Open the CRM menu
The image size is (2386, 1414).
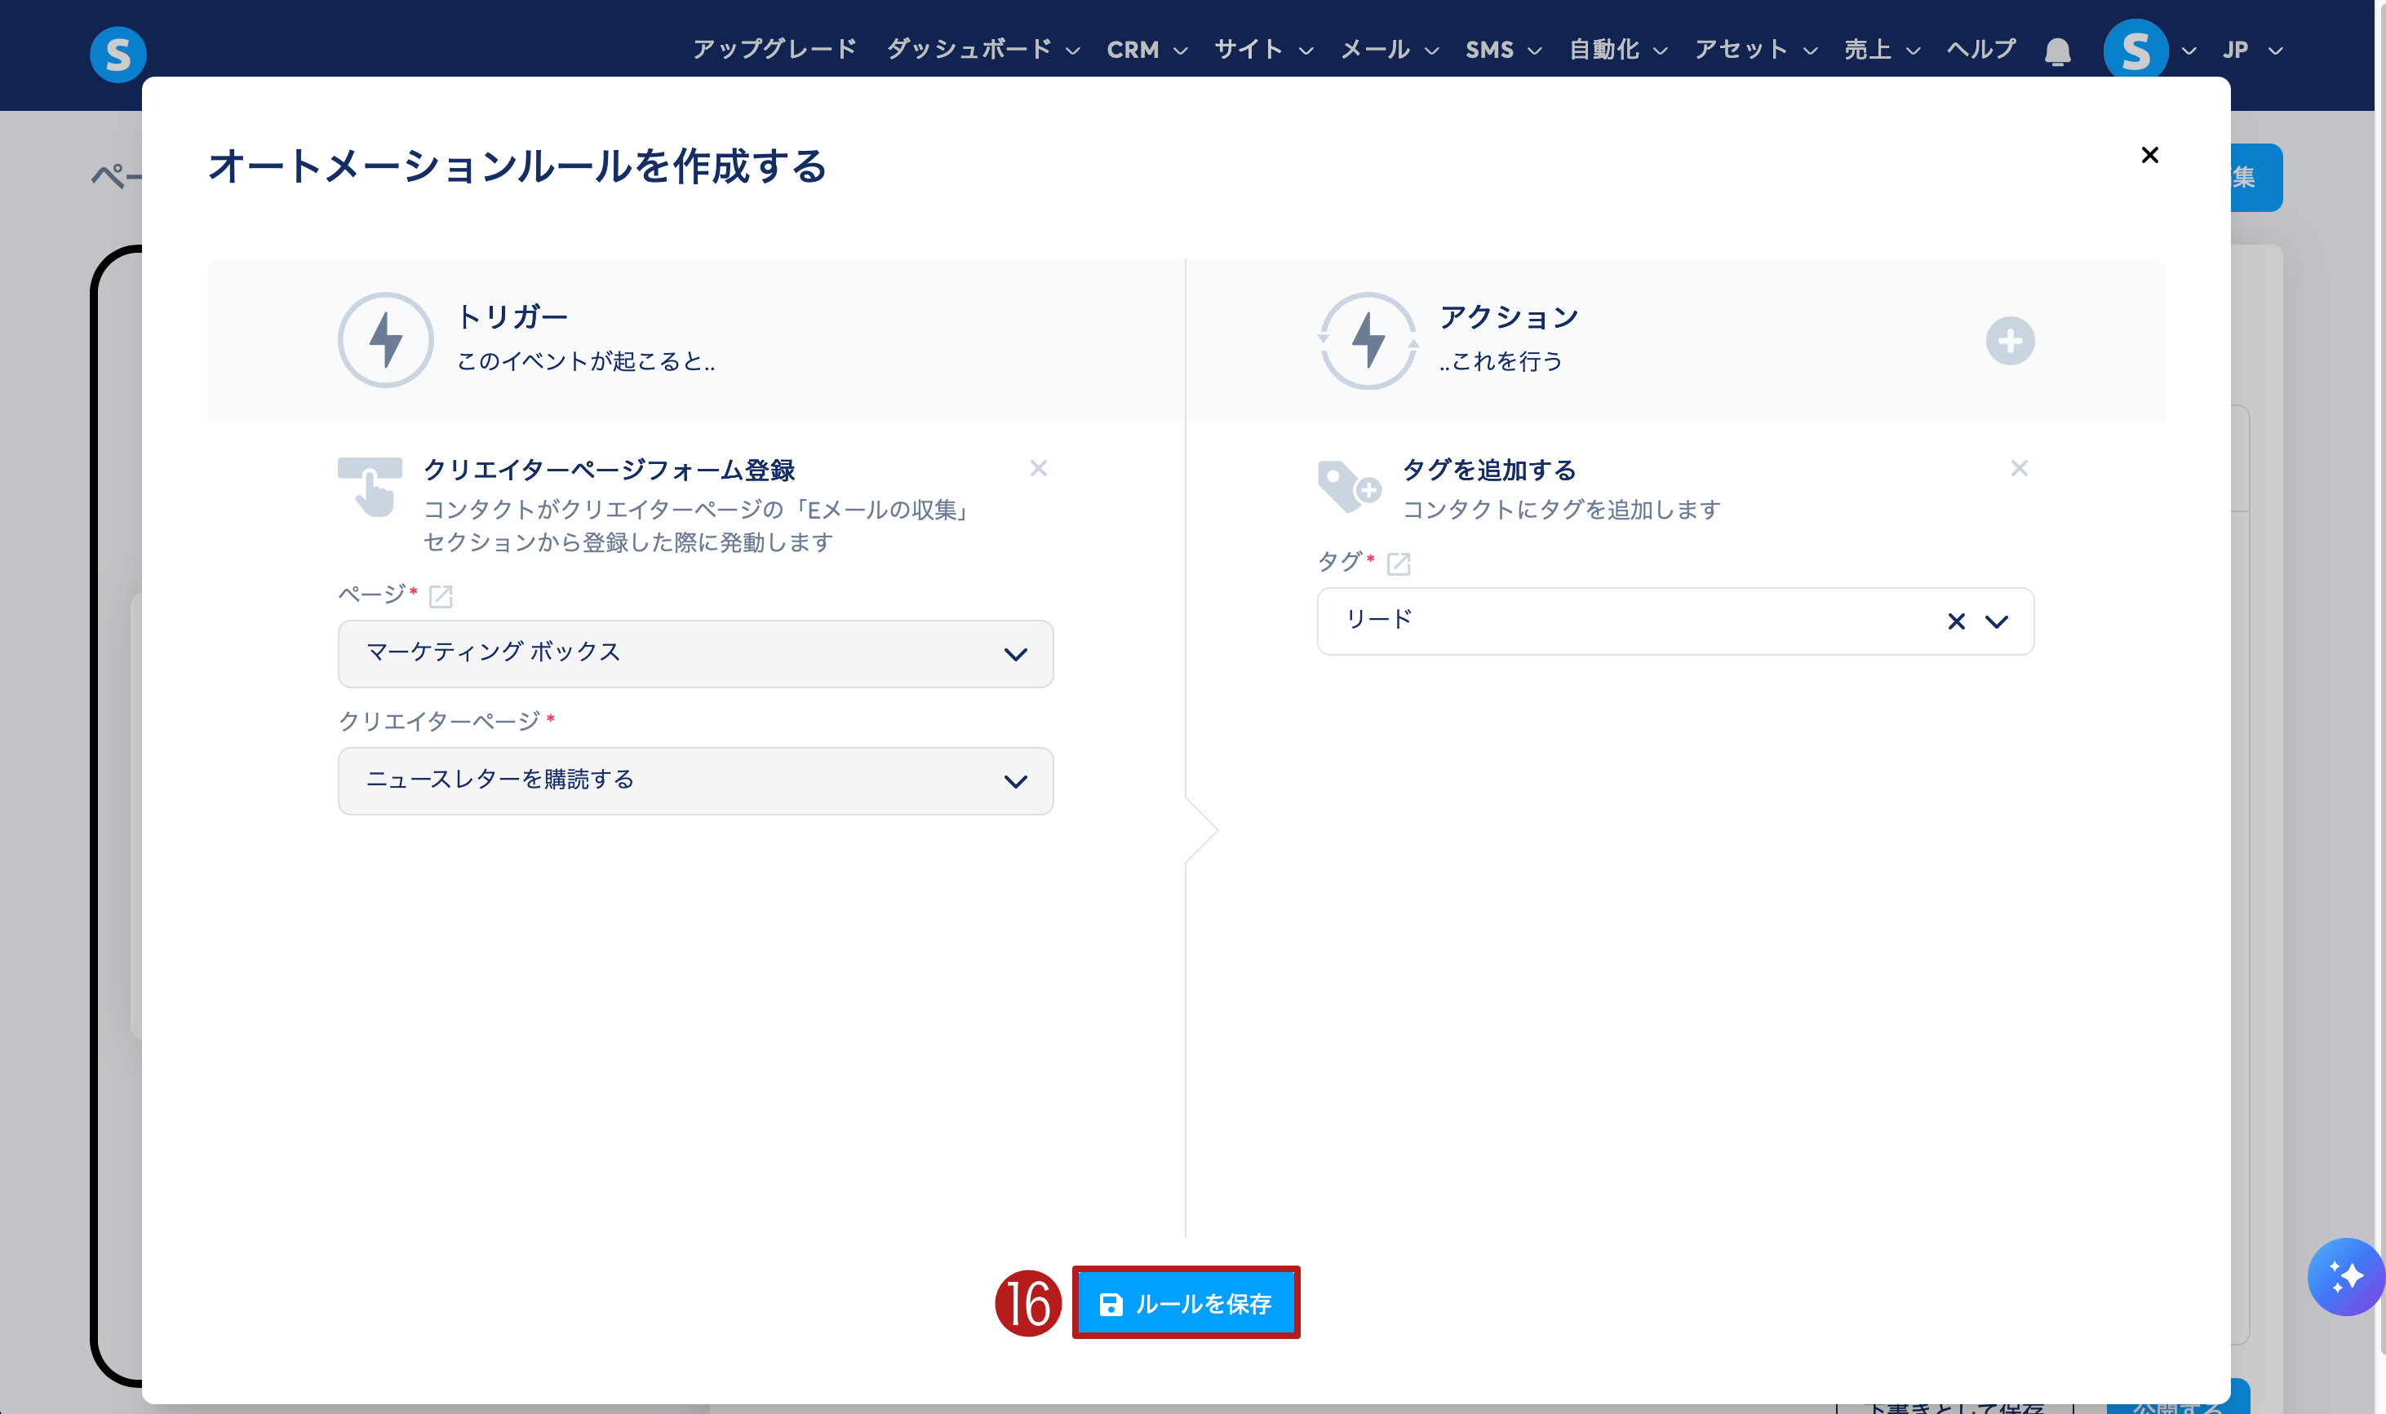pyautogui.click(x=1146, y=51)
